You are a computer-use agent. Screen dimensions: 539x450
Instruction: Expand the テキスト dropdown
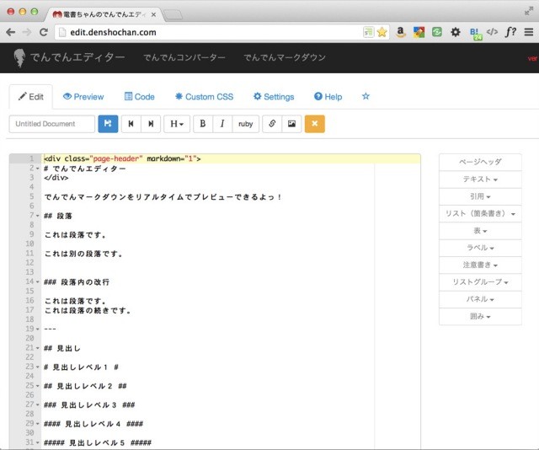pyautogui.click(x=480, y=179)
